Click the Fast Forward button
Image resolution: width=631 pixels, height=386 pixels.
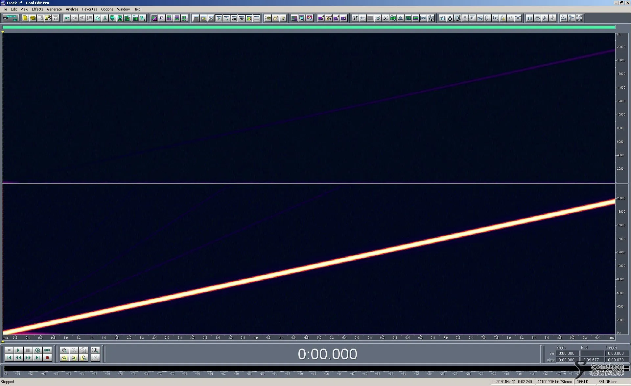[28, 358]
